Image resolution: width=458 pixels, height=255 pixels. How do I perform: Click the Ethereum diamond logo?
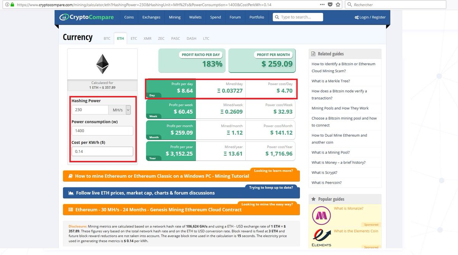coord(102,64)
